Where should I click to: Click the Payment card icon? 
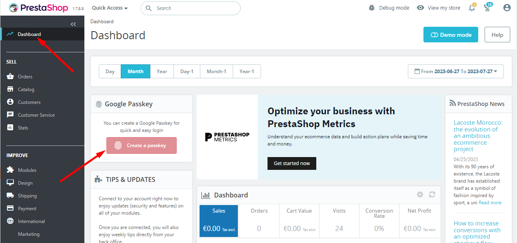pyautogui.click(x=10, y=208)
